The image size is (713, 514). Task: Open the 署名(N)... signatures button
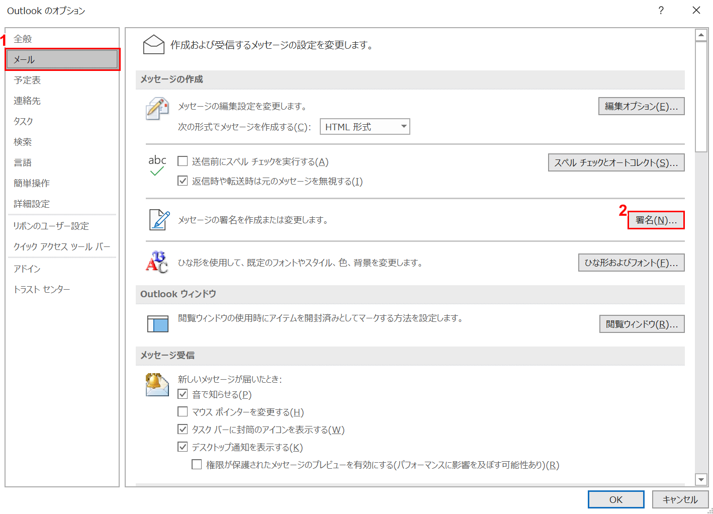pyautogui.click(x=656, y=220)
